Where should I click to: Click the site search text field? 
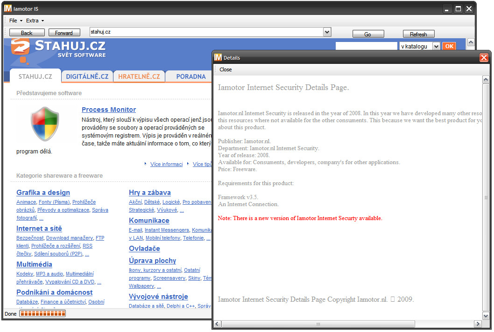coord(366,46)
